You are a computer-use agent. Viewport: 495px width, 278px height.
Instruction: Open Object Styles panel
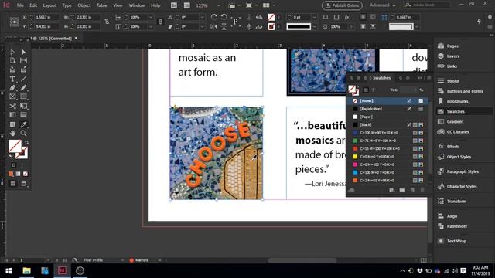coord(459,157)
